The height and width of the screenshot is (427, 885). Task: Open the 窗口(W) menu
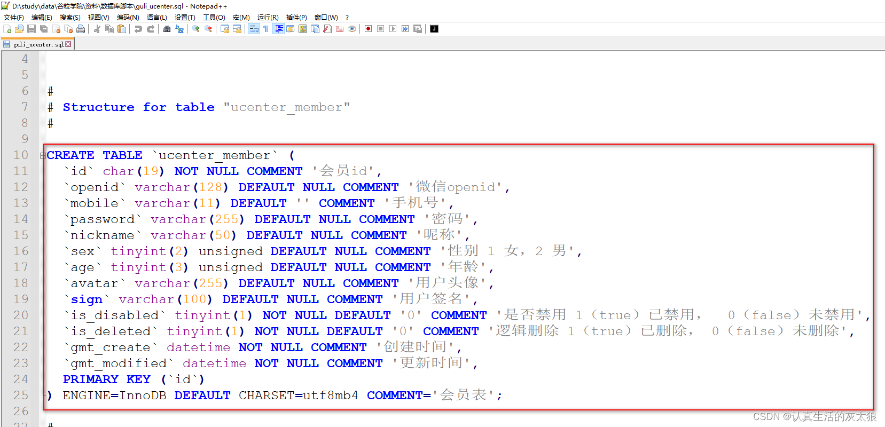[x=326, y=18]
